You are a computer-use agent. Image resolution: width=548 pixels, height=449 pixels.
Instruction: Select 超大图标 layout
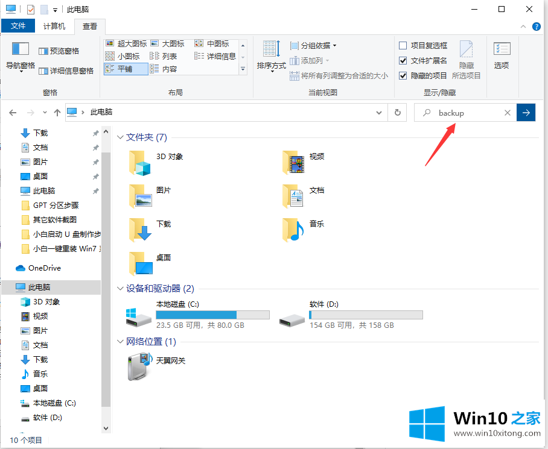click(x=126, y=43)
